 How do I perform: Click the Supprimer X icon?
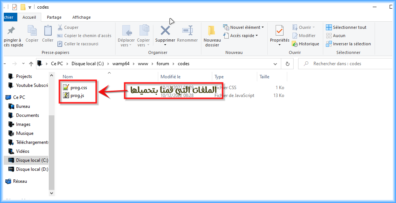(x=165, y=31)
